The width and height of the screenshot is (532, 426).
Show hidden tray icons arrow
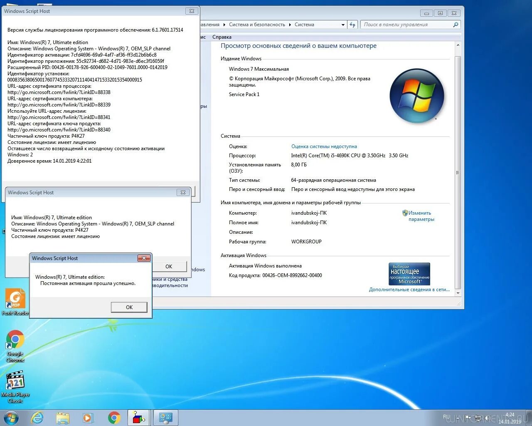[458, 418]
